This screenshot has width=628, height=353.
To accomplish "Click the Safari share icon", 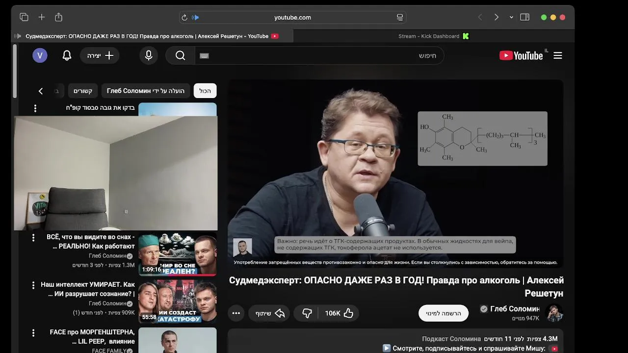I will [59, 17].
